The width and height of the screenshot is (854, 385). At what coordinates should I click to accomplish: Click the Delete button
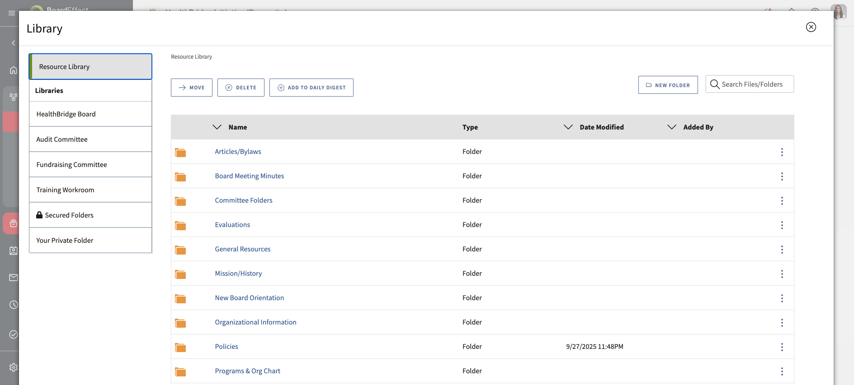click(x=241, y=88)
